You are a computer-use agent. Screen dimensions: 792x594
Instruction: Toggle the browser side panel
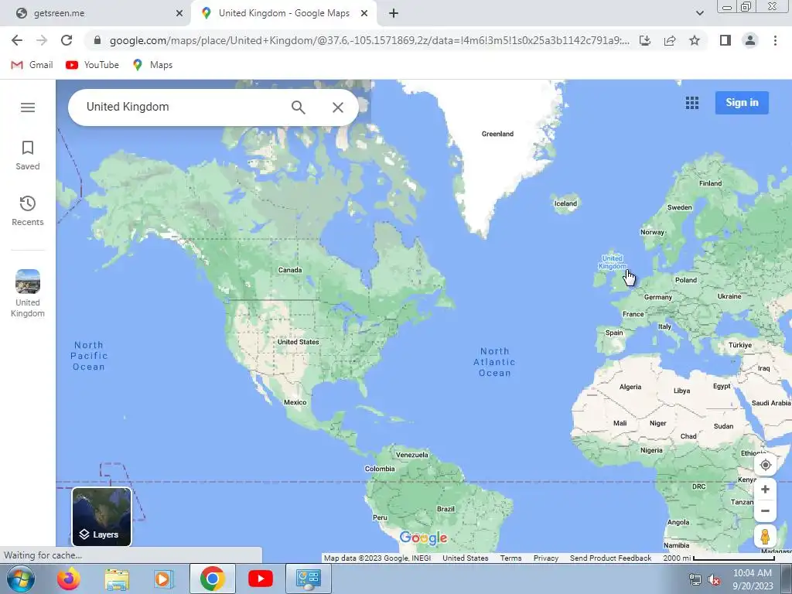pyautogui.click(x=725, y=40)
